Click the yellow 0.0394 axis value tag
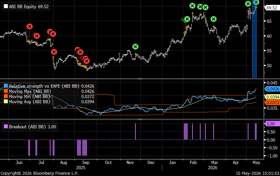280x176 pixels. pos(272,97)
